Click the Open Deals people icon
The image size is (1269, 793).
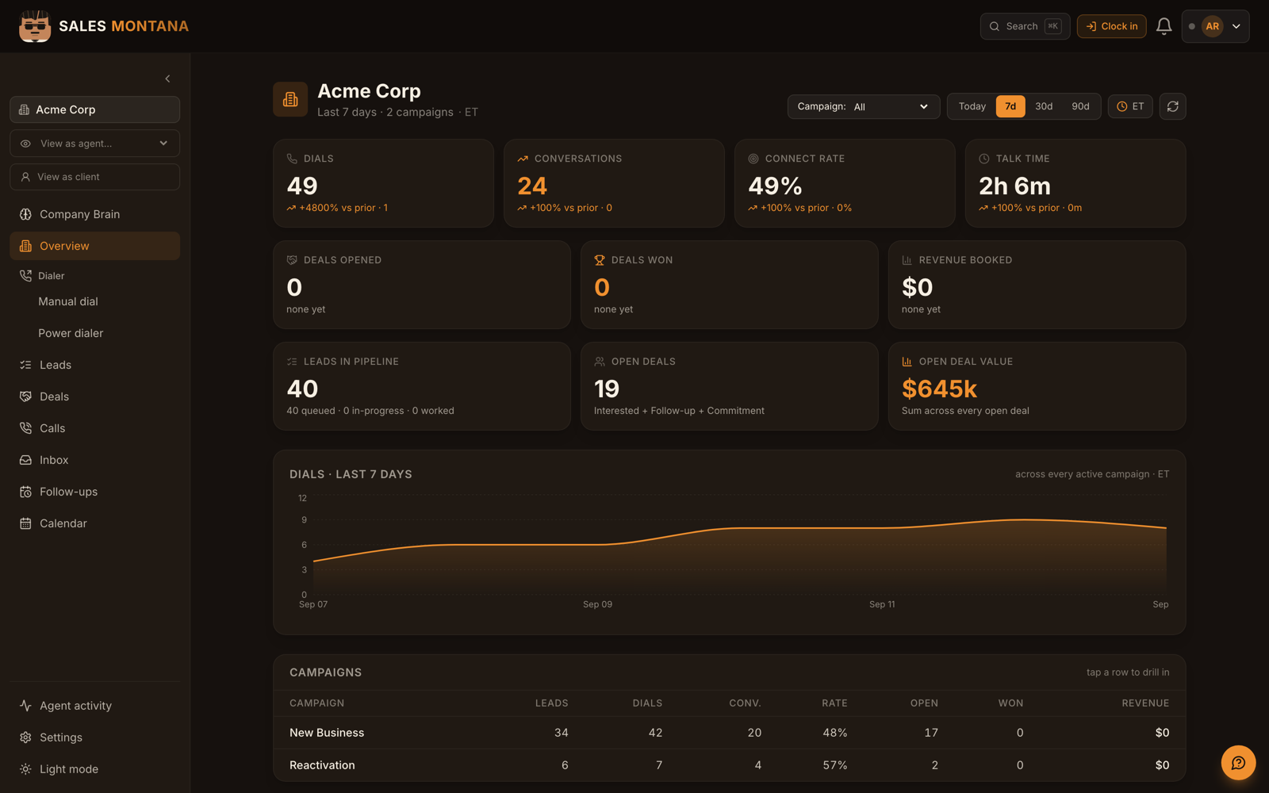pyautogui.click(x=600, y=362)
